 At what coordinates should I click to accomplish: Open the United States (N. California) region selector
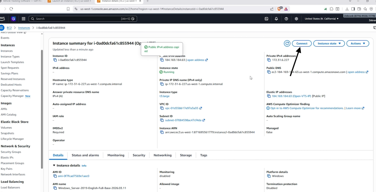(x=322, y=19)
